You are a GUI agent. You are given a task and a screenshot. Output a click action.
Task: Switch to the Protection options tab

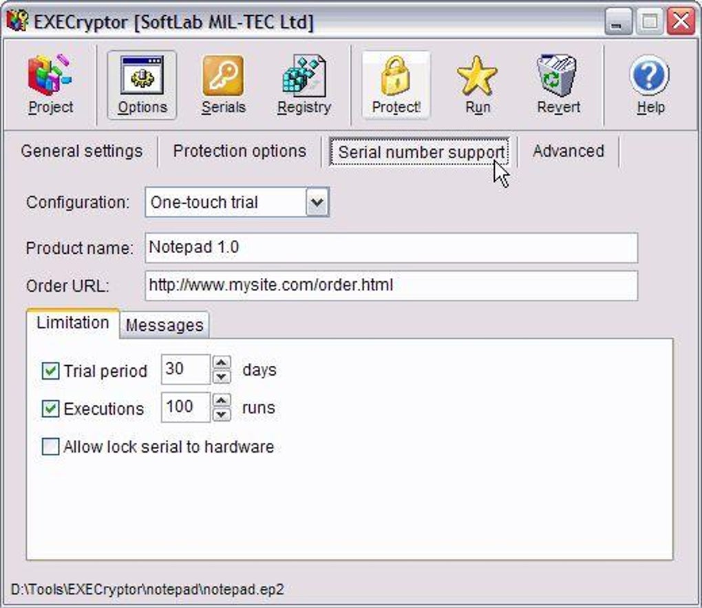[x=239, y=151]
